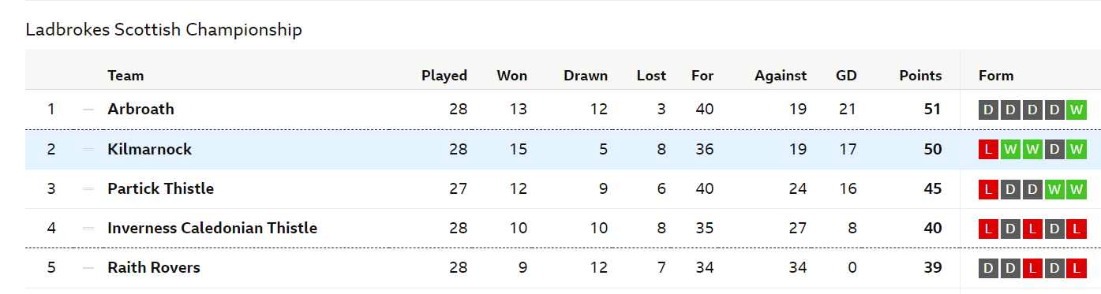Open Inverness Caledonian Thistle team page
Image resolution: width=1101 pixels, height=294 pixels.
pyautogui.click(x=212, y=228)
